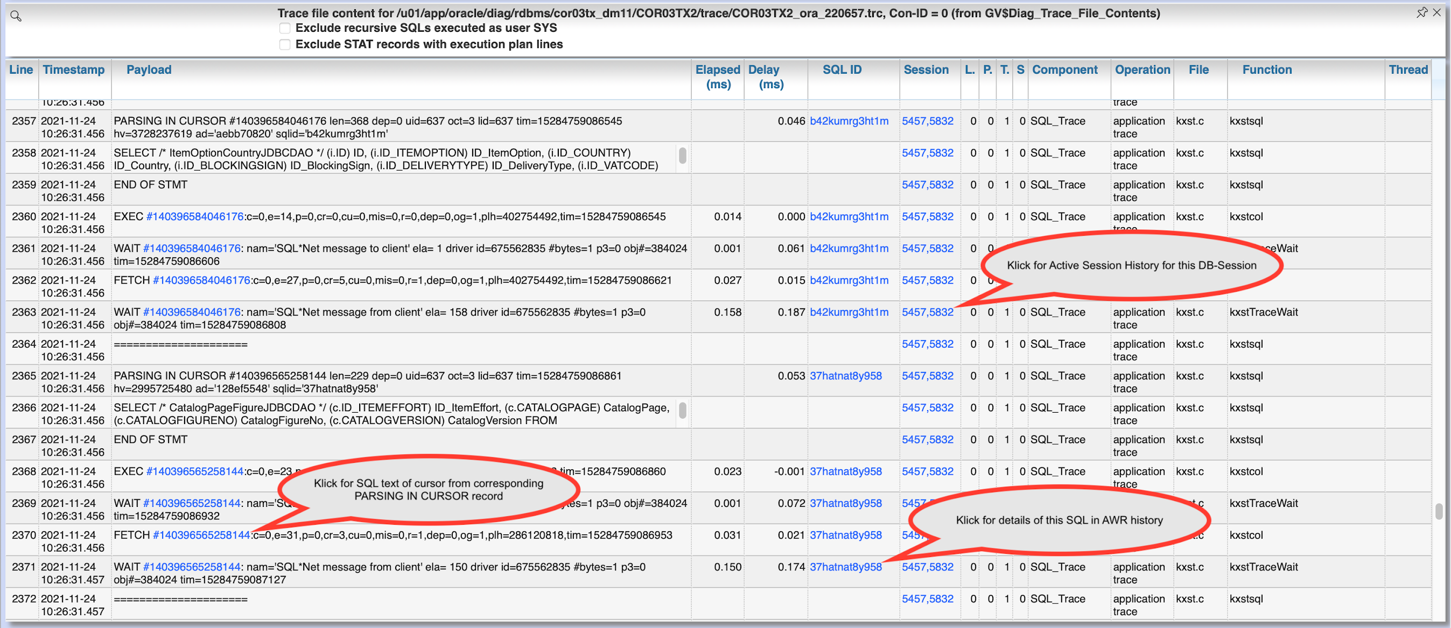Open the search tool via the magnifier icon

pos(15,15)
